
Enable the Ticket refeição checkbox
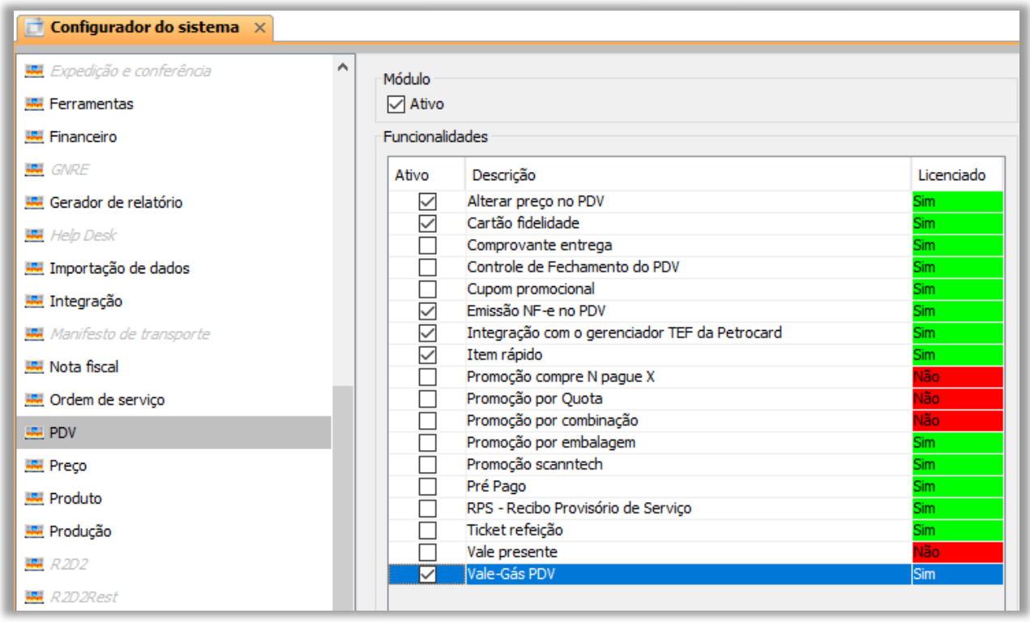427,530
